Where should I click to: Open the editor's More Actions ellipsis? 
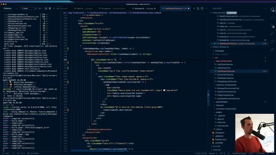(x=206, y=9)
